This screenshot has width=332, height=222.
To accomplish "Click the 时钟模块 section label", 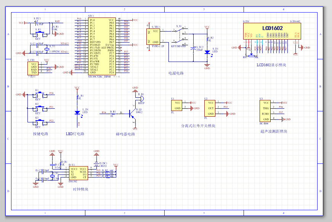I will (80, 189).
